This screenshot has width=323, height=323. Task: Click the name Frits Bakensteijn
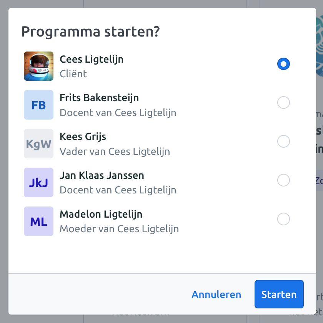coord(99,98)
